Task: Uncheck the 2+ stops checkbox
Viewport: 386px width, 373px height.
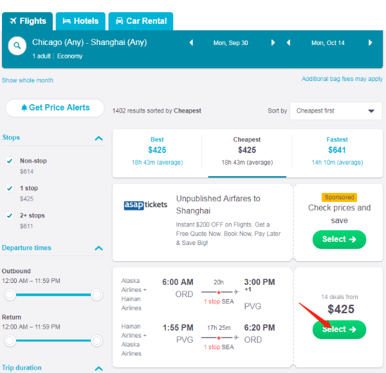Action: click(x=10, y=216)
